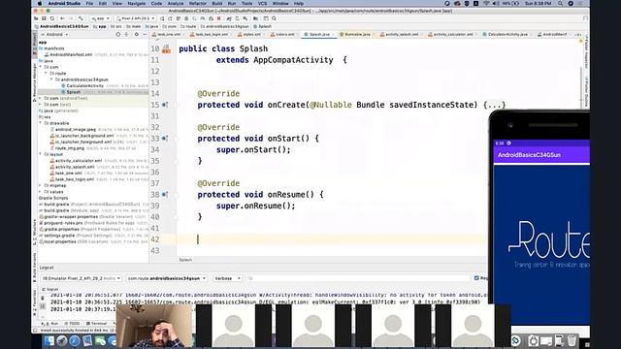Click the Forward navigation arrow in toolbar
This screenshot has width=621, height=349.
pos(71,18)
